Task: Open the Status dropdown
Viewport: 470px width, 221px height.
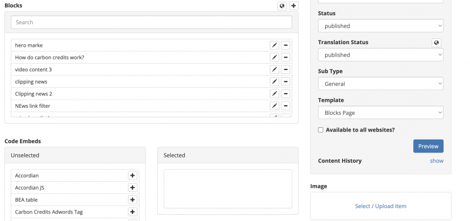Action: (381, 26)
